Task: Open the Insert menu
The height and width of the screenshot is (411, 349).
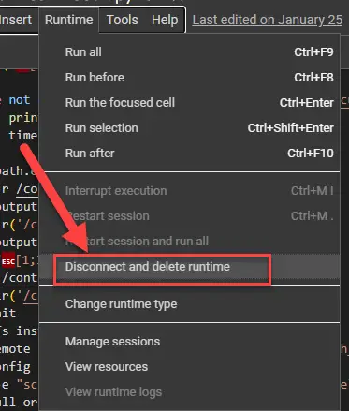Action: pos(16,21)
